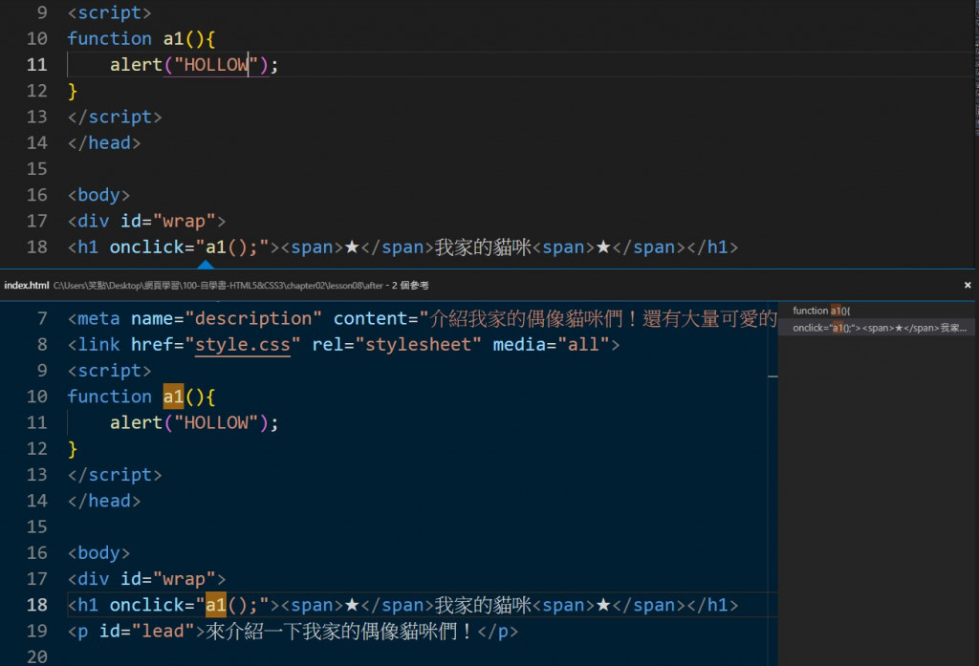Click the '<p id="lead">' line in peek view
Screen dimensions: 979x666
click(x=293, y=632)
